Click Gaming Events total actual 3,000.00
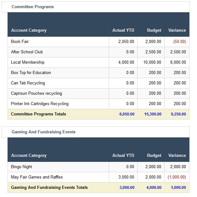197x197 pixels. click(x=127, y=188)
